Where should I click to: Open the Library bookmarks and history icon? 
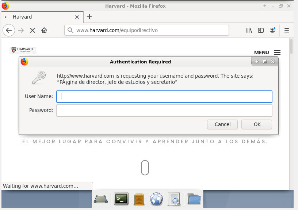249,30
